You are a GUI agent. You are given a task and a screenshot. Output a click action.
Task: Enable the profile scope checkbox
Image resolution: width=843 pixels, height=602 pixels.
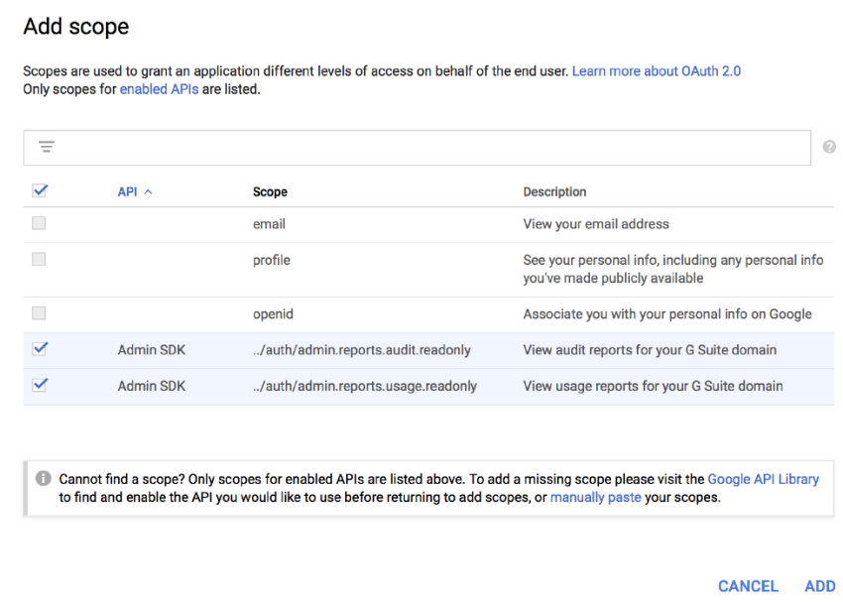coord(40,260)
